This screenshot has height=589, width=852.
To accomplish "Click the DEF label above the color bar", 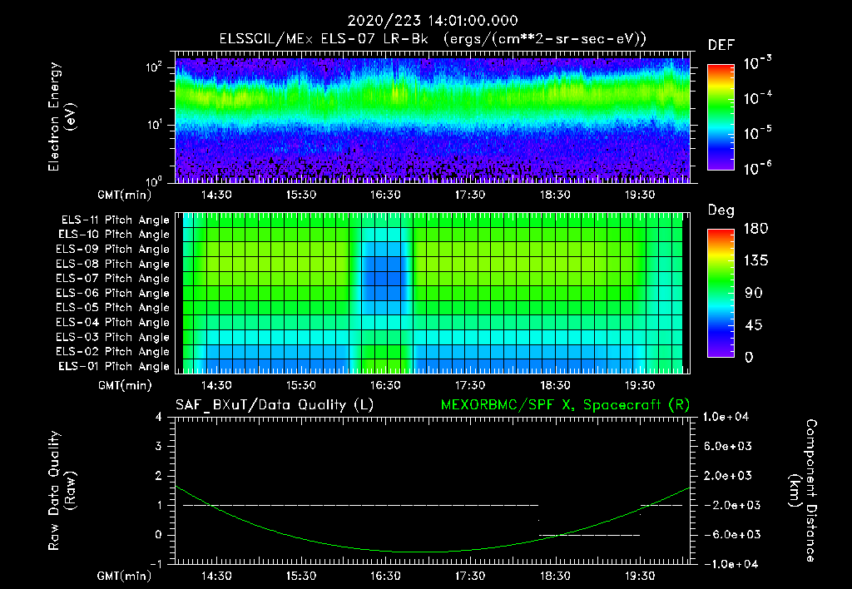I will pos(721,46).
